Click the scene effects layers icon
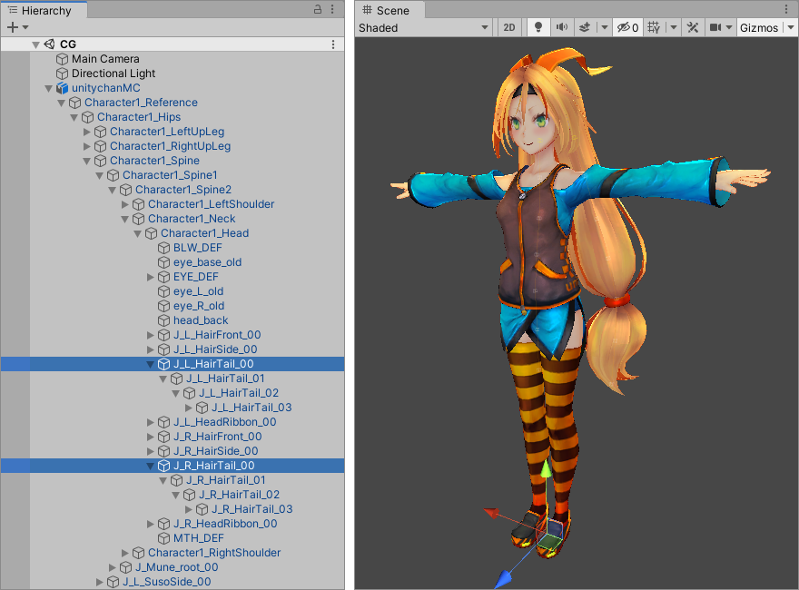Viewport: 799px width, 590px height. pos(586,28)
